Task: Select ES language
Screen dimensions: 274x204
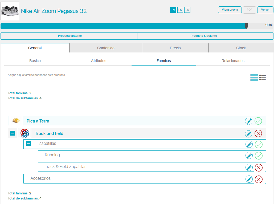Action: pos(173,10)
